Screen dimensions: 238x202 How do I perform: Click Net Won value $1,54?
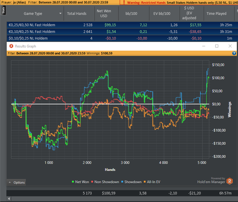pyautogui.click(x=111, y=32)
